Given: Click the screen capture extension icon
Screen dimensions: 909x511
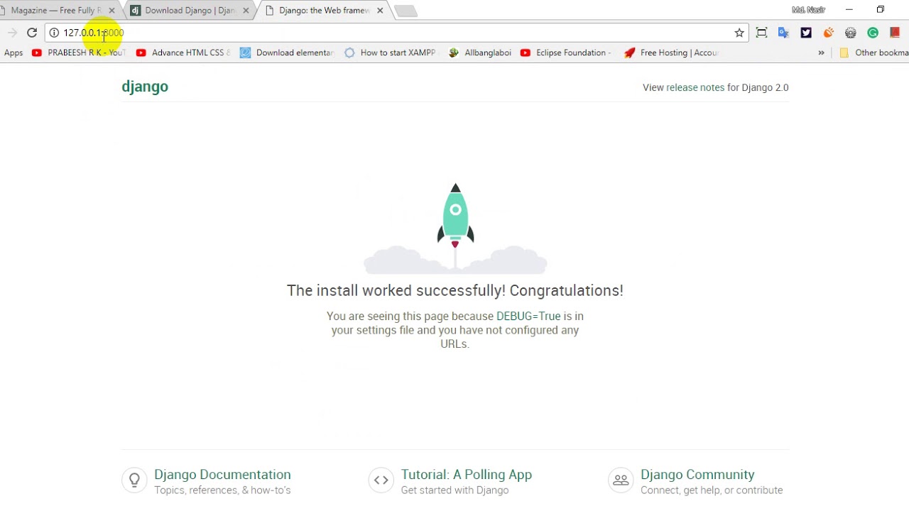Looking at the screenshot, I should [x=761, y=33].
